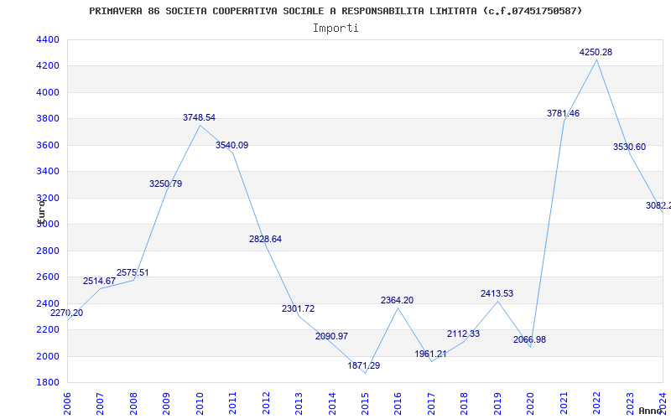The width and height of the screenshot is (671, 419).
Task: Click y-axis value 1800
Action: [48, 383]
